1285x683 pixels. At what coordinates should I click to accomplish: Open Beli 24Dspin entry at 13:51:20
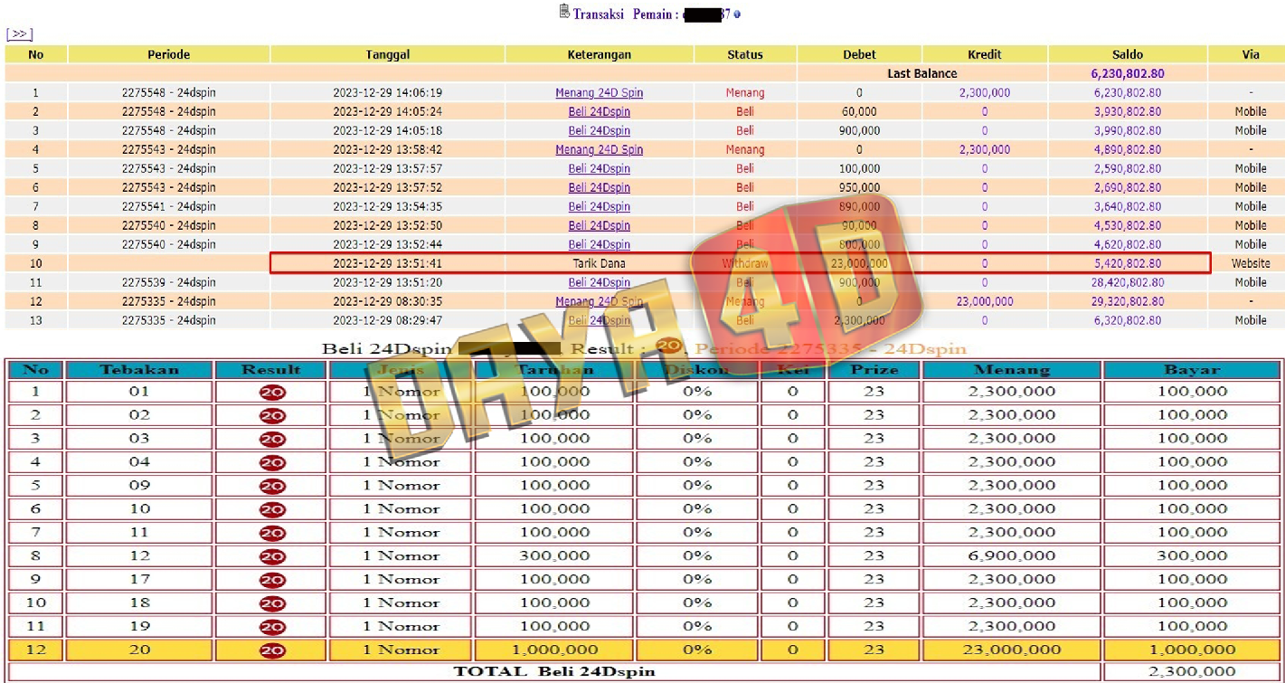click(x=599, y=283)
